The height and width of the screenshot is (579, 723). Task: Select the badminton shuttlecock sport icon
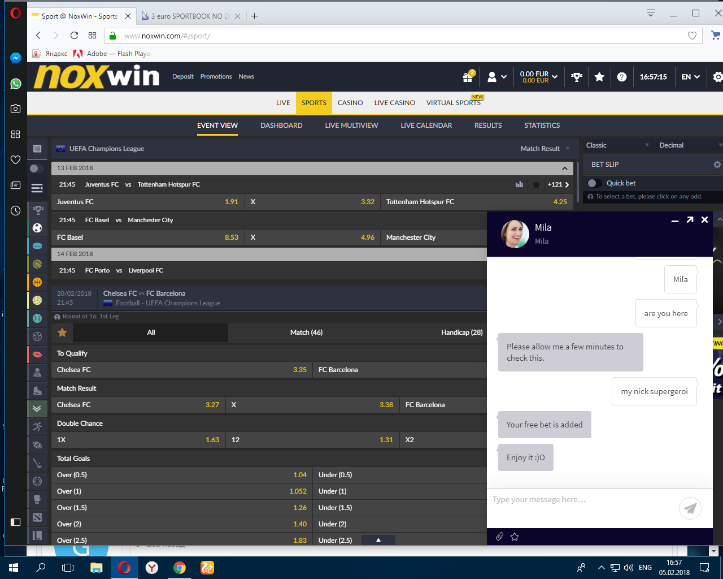tap(37, 373)
